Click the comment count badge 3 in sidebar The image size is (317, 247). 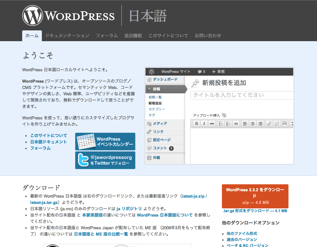pos(171,149)
